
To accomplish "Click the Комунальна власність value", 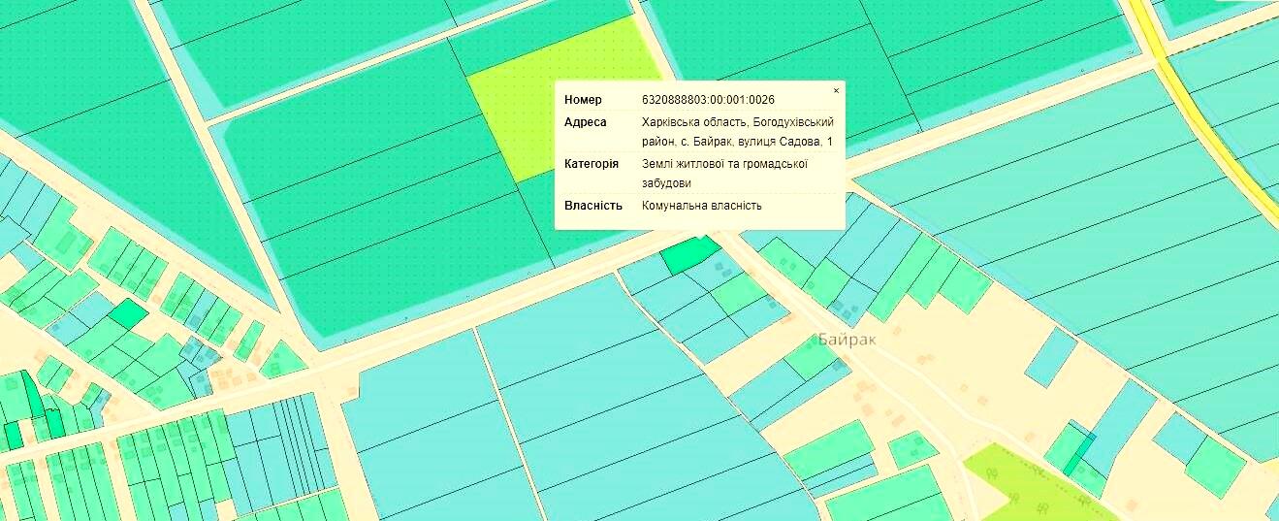I will [x=701, y=206].
